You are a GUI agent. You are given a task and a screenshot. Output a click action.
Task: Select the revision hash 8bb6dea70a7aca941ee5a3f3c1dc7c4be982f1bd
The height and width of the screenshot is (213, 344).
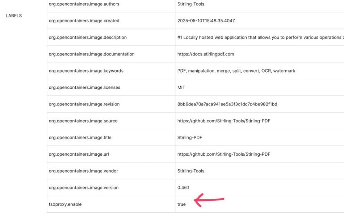[x=227, y=104]
